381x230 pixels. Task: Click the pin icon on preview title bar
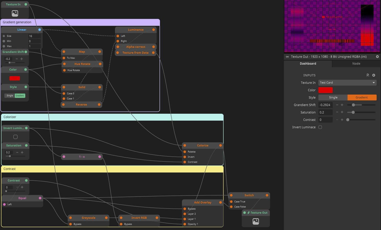[287, 57]
